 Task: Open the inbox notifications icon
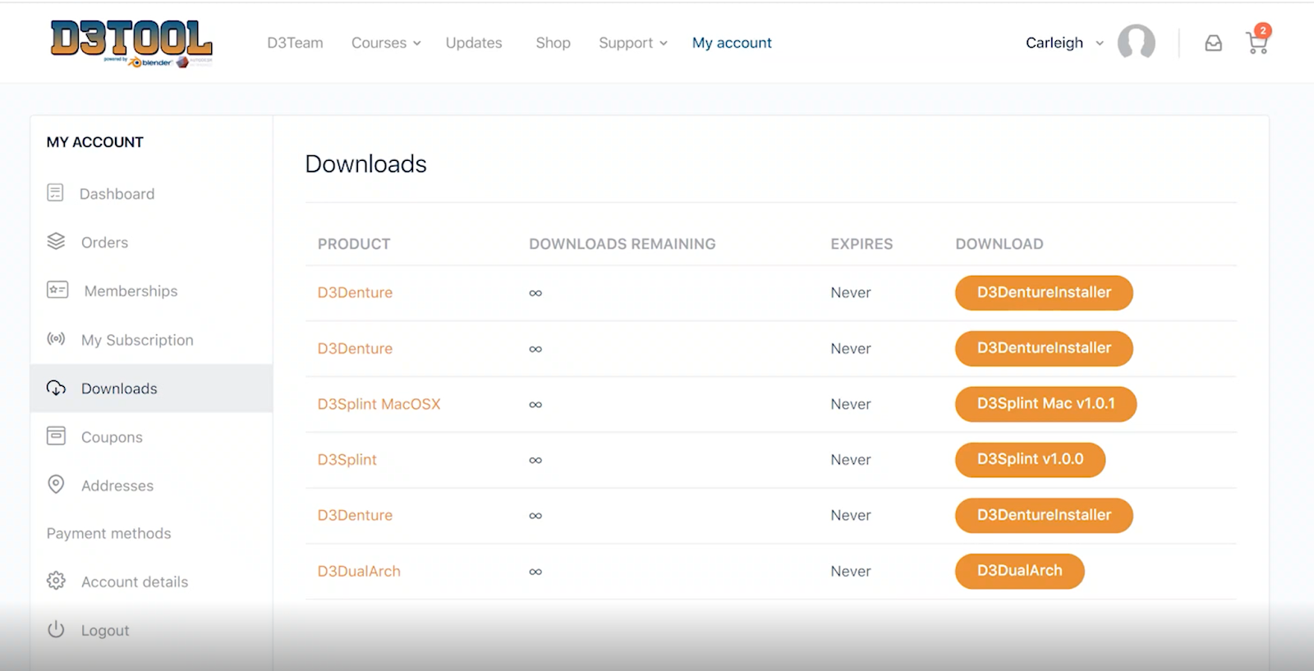[1213, 44]
